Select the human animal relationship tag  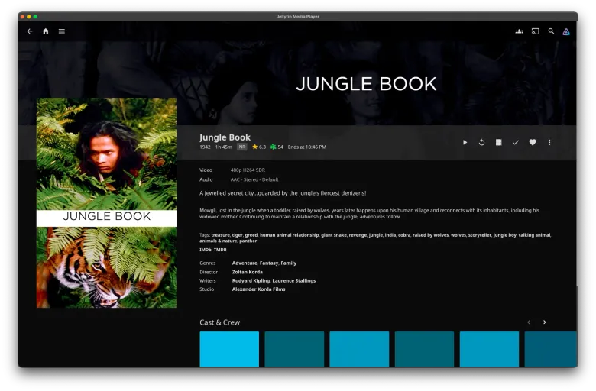pyautogui.click(x=289, y=235)
